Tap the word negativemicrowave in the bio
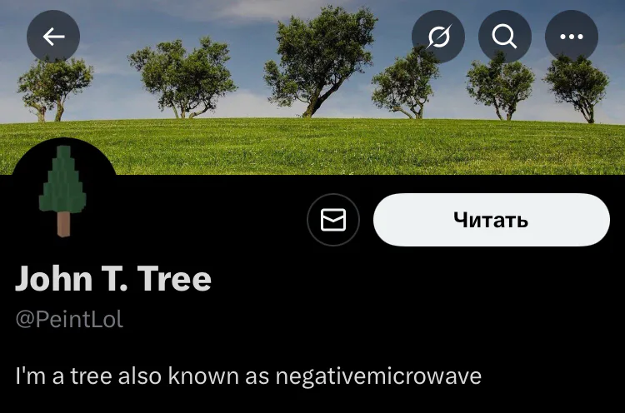This screenshot has width=625, height=413. point(378,376)
